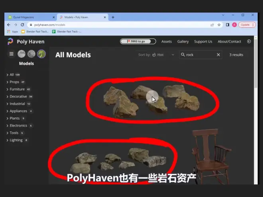
Task: Click the browser forward arrow
Action: pyautogui.click(x=16, y=25)
